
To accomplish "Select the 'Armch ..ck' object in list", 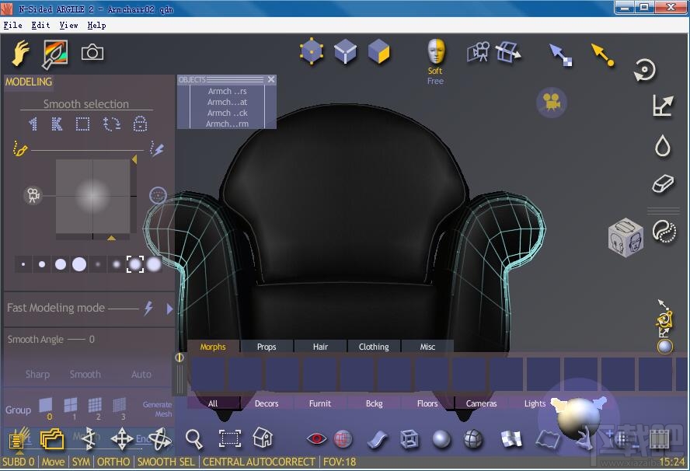I will coord(228,113).
